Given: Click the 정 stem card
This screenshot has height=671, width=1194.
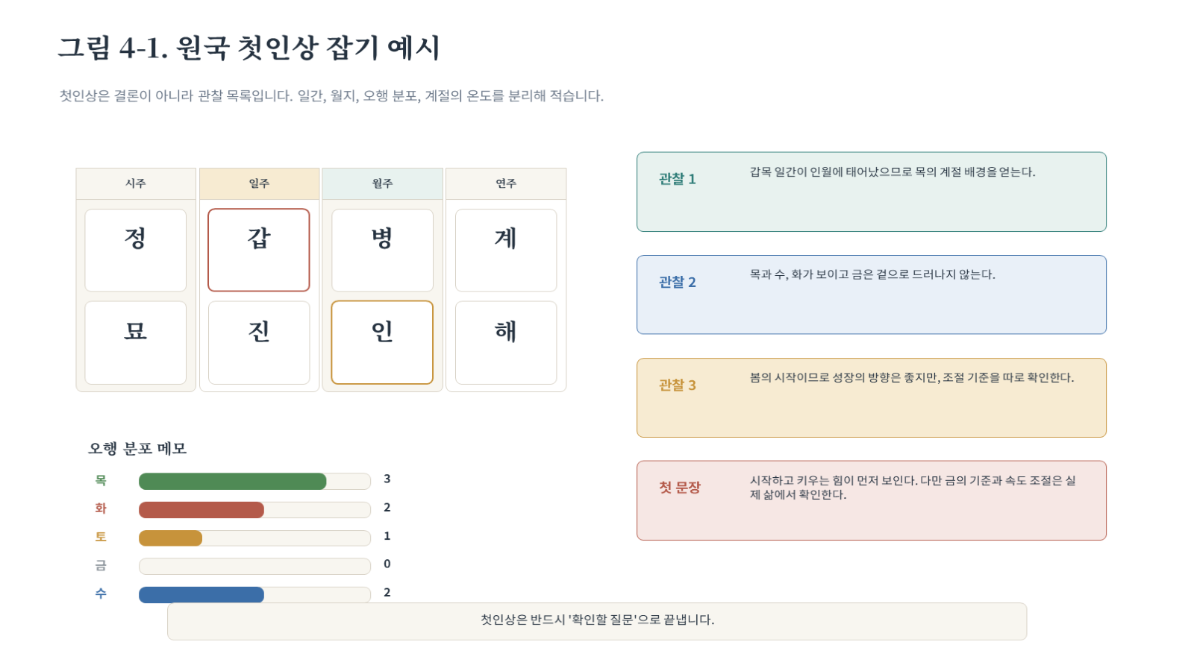Looking at the screenshot, I should click(136, 250).
